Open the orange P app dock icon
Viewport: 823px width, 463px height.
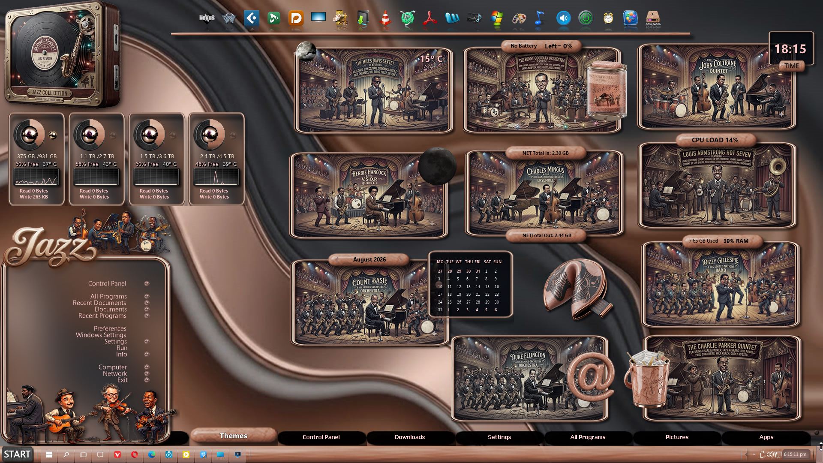[296, 18]
